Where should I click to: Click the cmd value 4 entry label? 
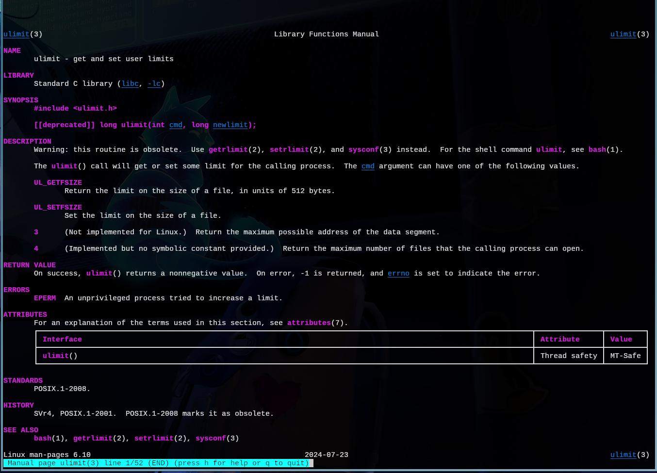click(x=36, y=249)
